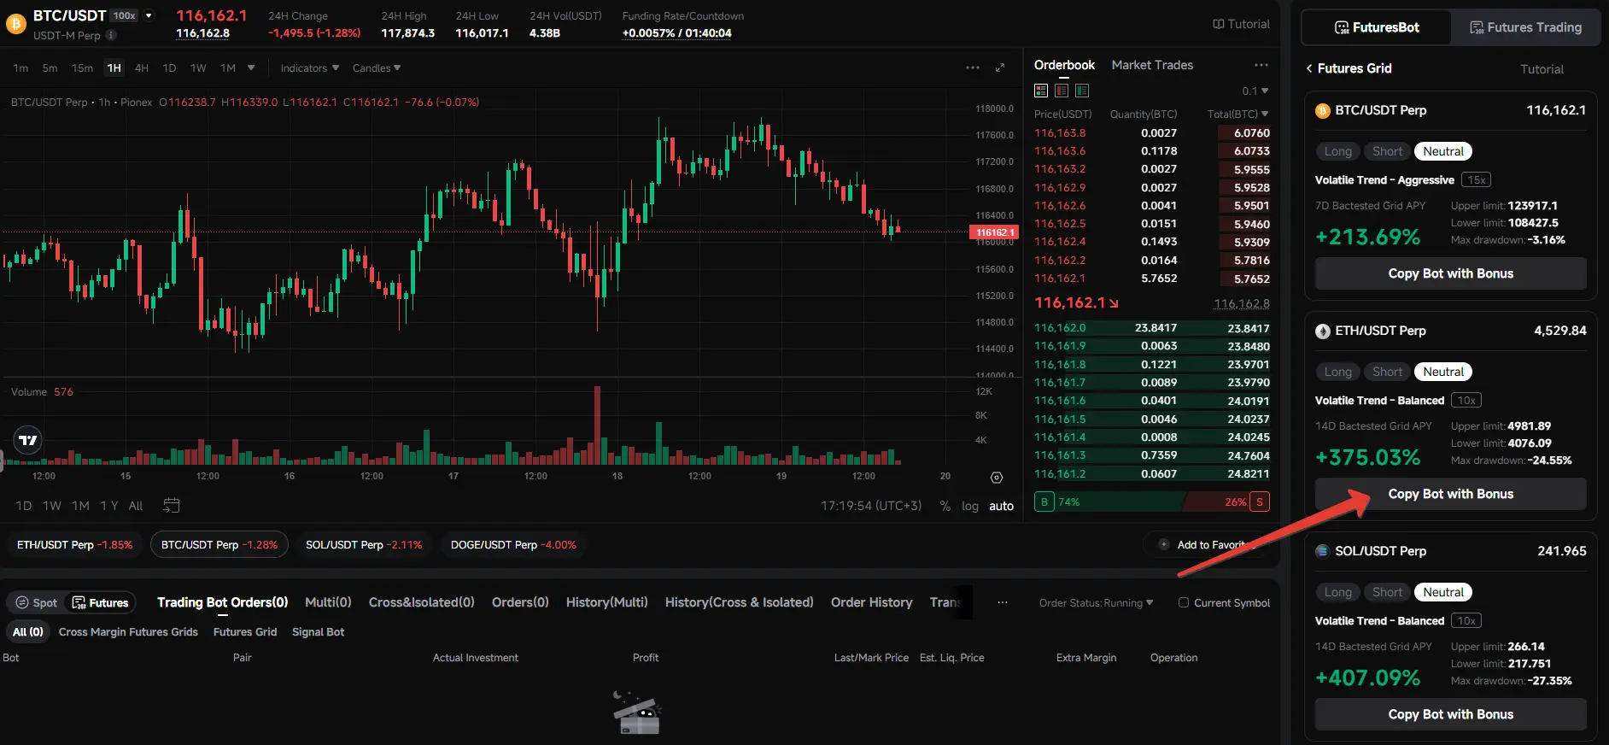Click the 116162.1 price label on chart axis
The image size is (1609, 745).
point(993,232)
